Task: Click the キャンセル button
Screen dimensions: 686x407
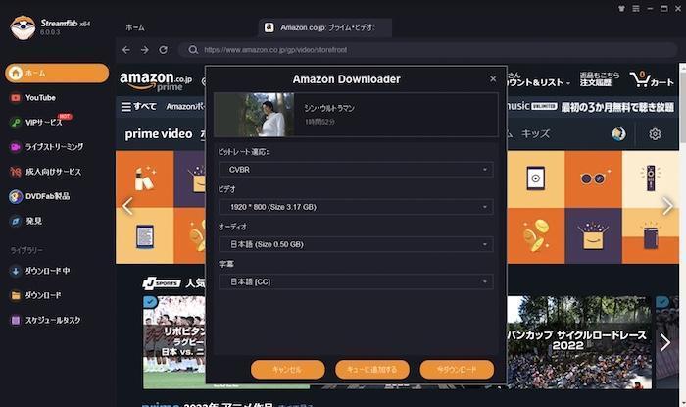Action: tap(287, 370)
